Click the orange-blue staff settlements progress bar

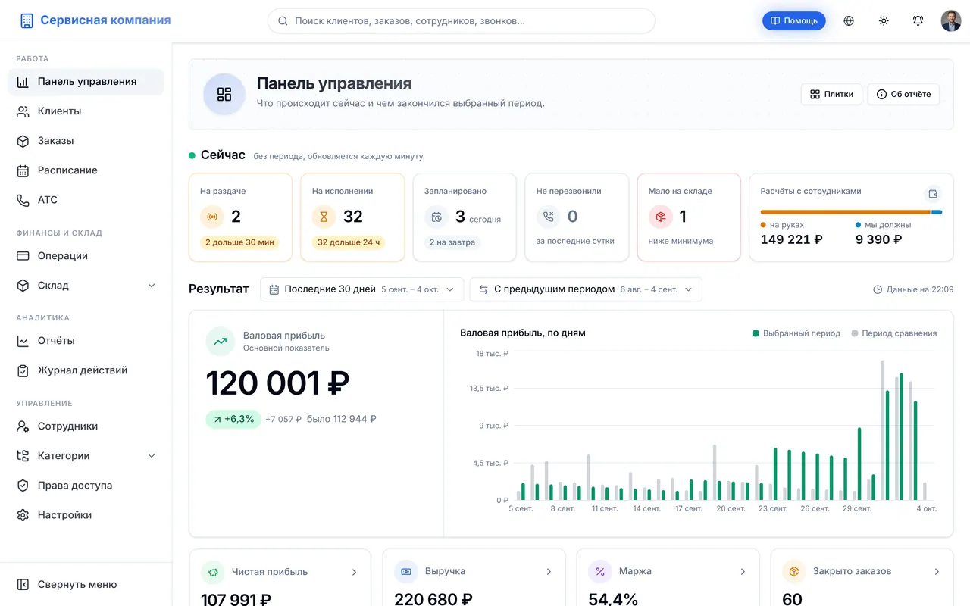[x=851, y=212]
